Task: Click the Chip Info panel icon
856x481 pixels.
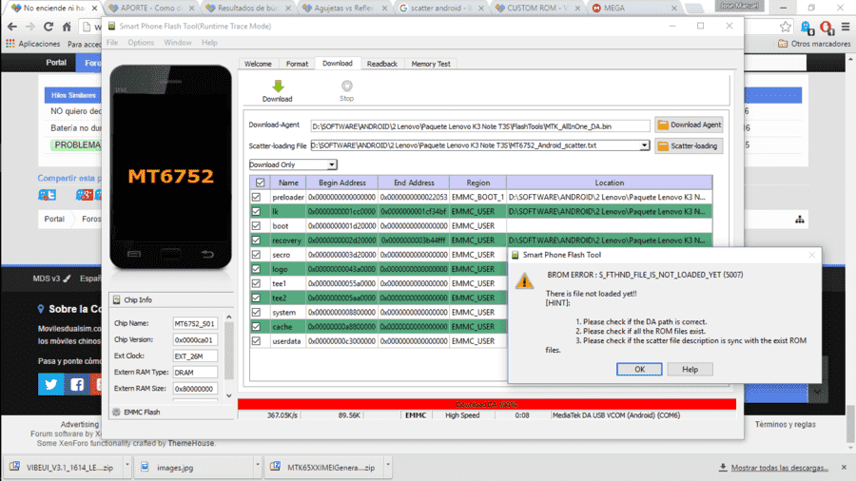Action: [x=116, y=300]
